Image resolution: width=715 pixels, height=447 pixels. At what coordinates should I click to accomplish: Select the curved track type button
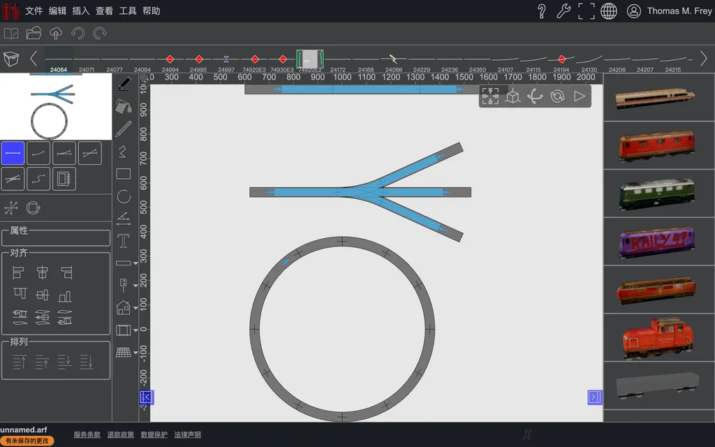(x=38, y=153)
